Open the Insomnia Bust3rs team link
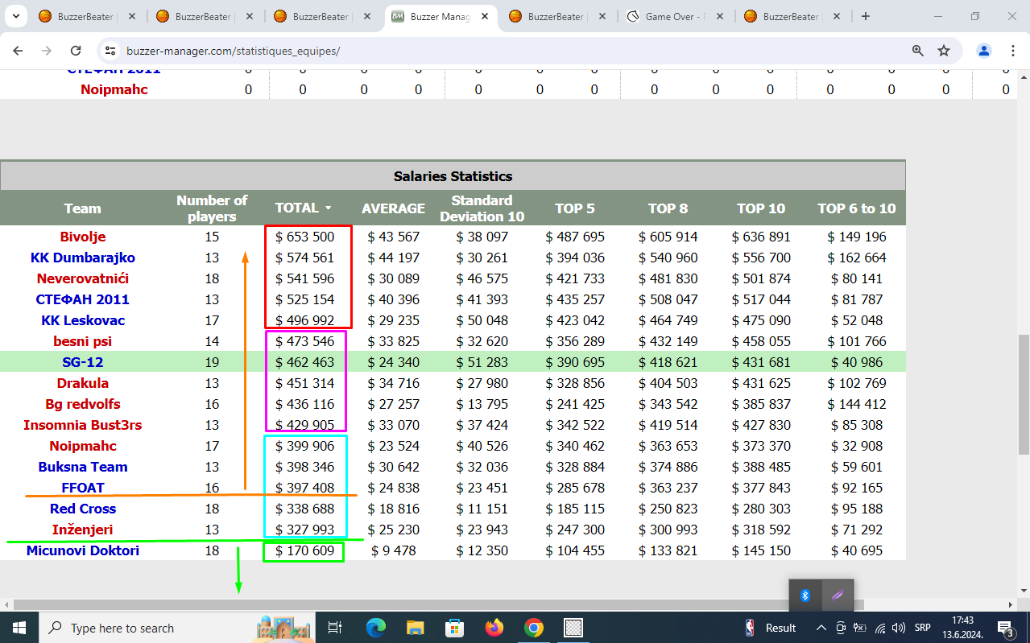 pyautogui.click(x=83, y=425)
